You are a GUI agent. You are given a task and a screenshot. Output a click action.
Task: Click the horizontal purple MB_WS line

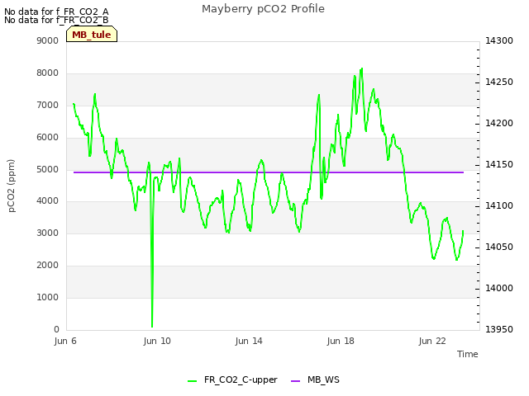tap(268, 172)
